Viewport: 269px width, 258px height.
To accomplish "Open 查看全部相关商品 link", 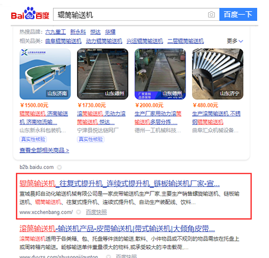I will [44, 150].
